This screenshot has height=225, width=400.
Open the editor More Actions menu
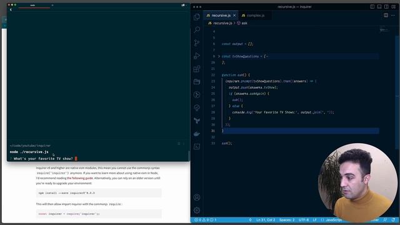coord(393,15)
